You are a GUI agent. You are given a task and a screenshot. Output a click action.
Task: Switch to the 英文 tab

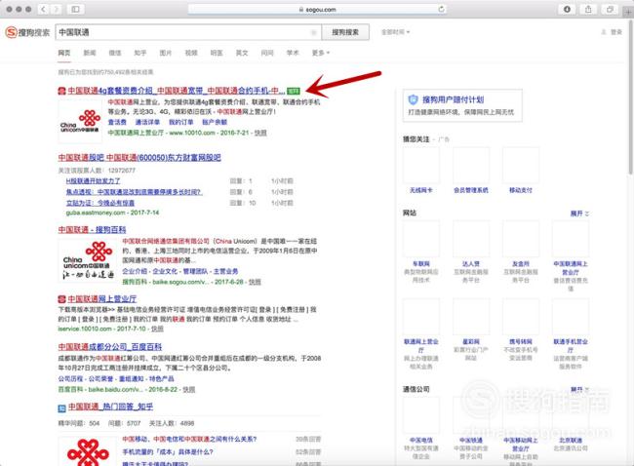tap(242, 53)
